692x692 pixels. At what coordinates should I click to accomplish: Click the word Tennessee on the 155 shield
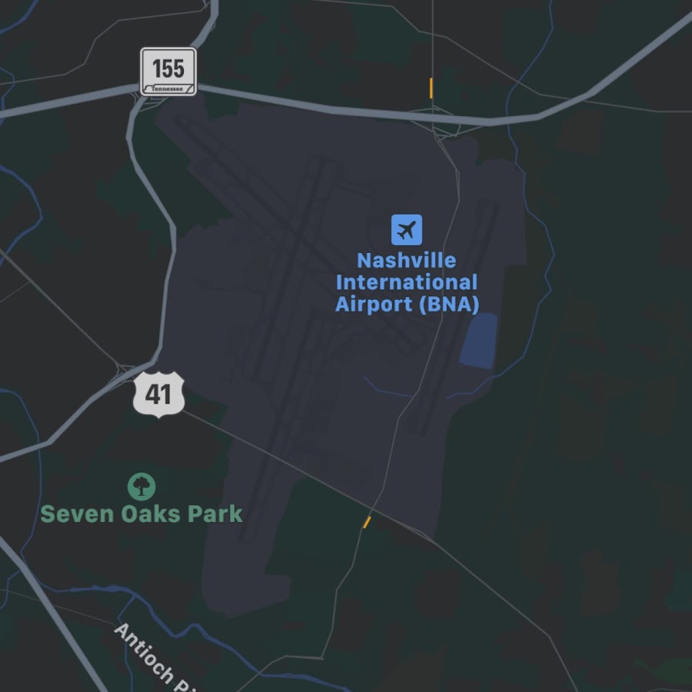click(168, 88)
